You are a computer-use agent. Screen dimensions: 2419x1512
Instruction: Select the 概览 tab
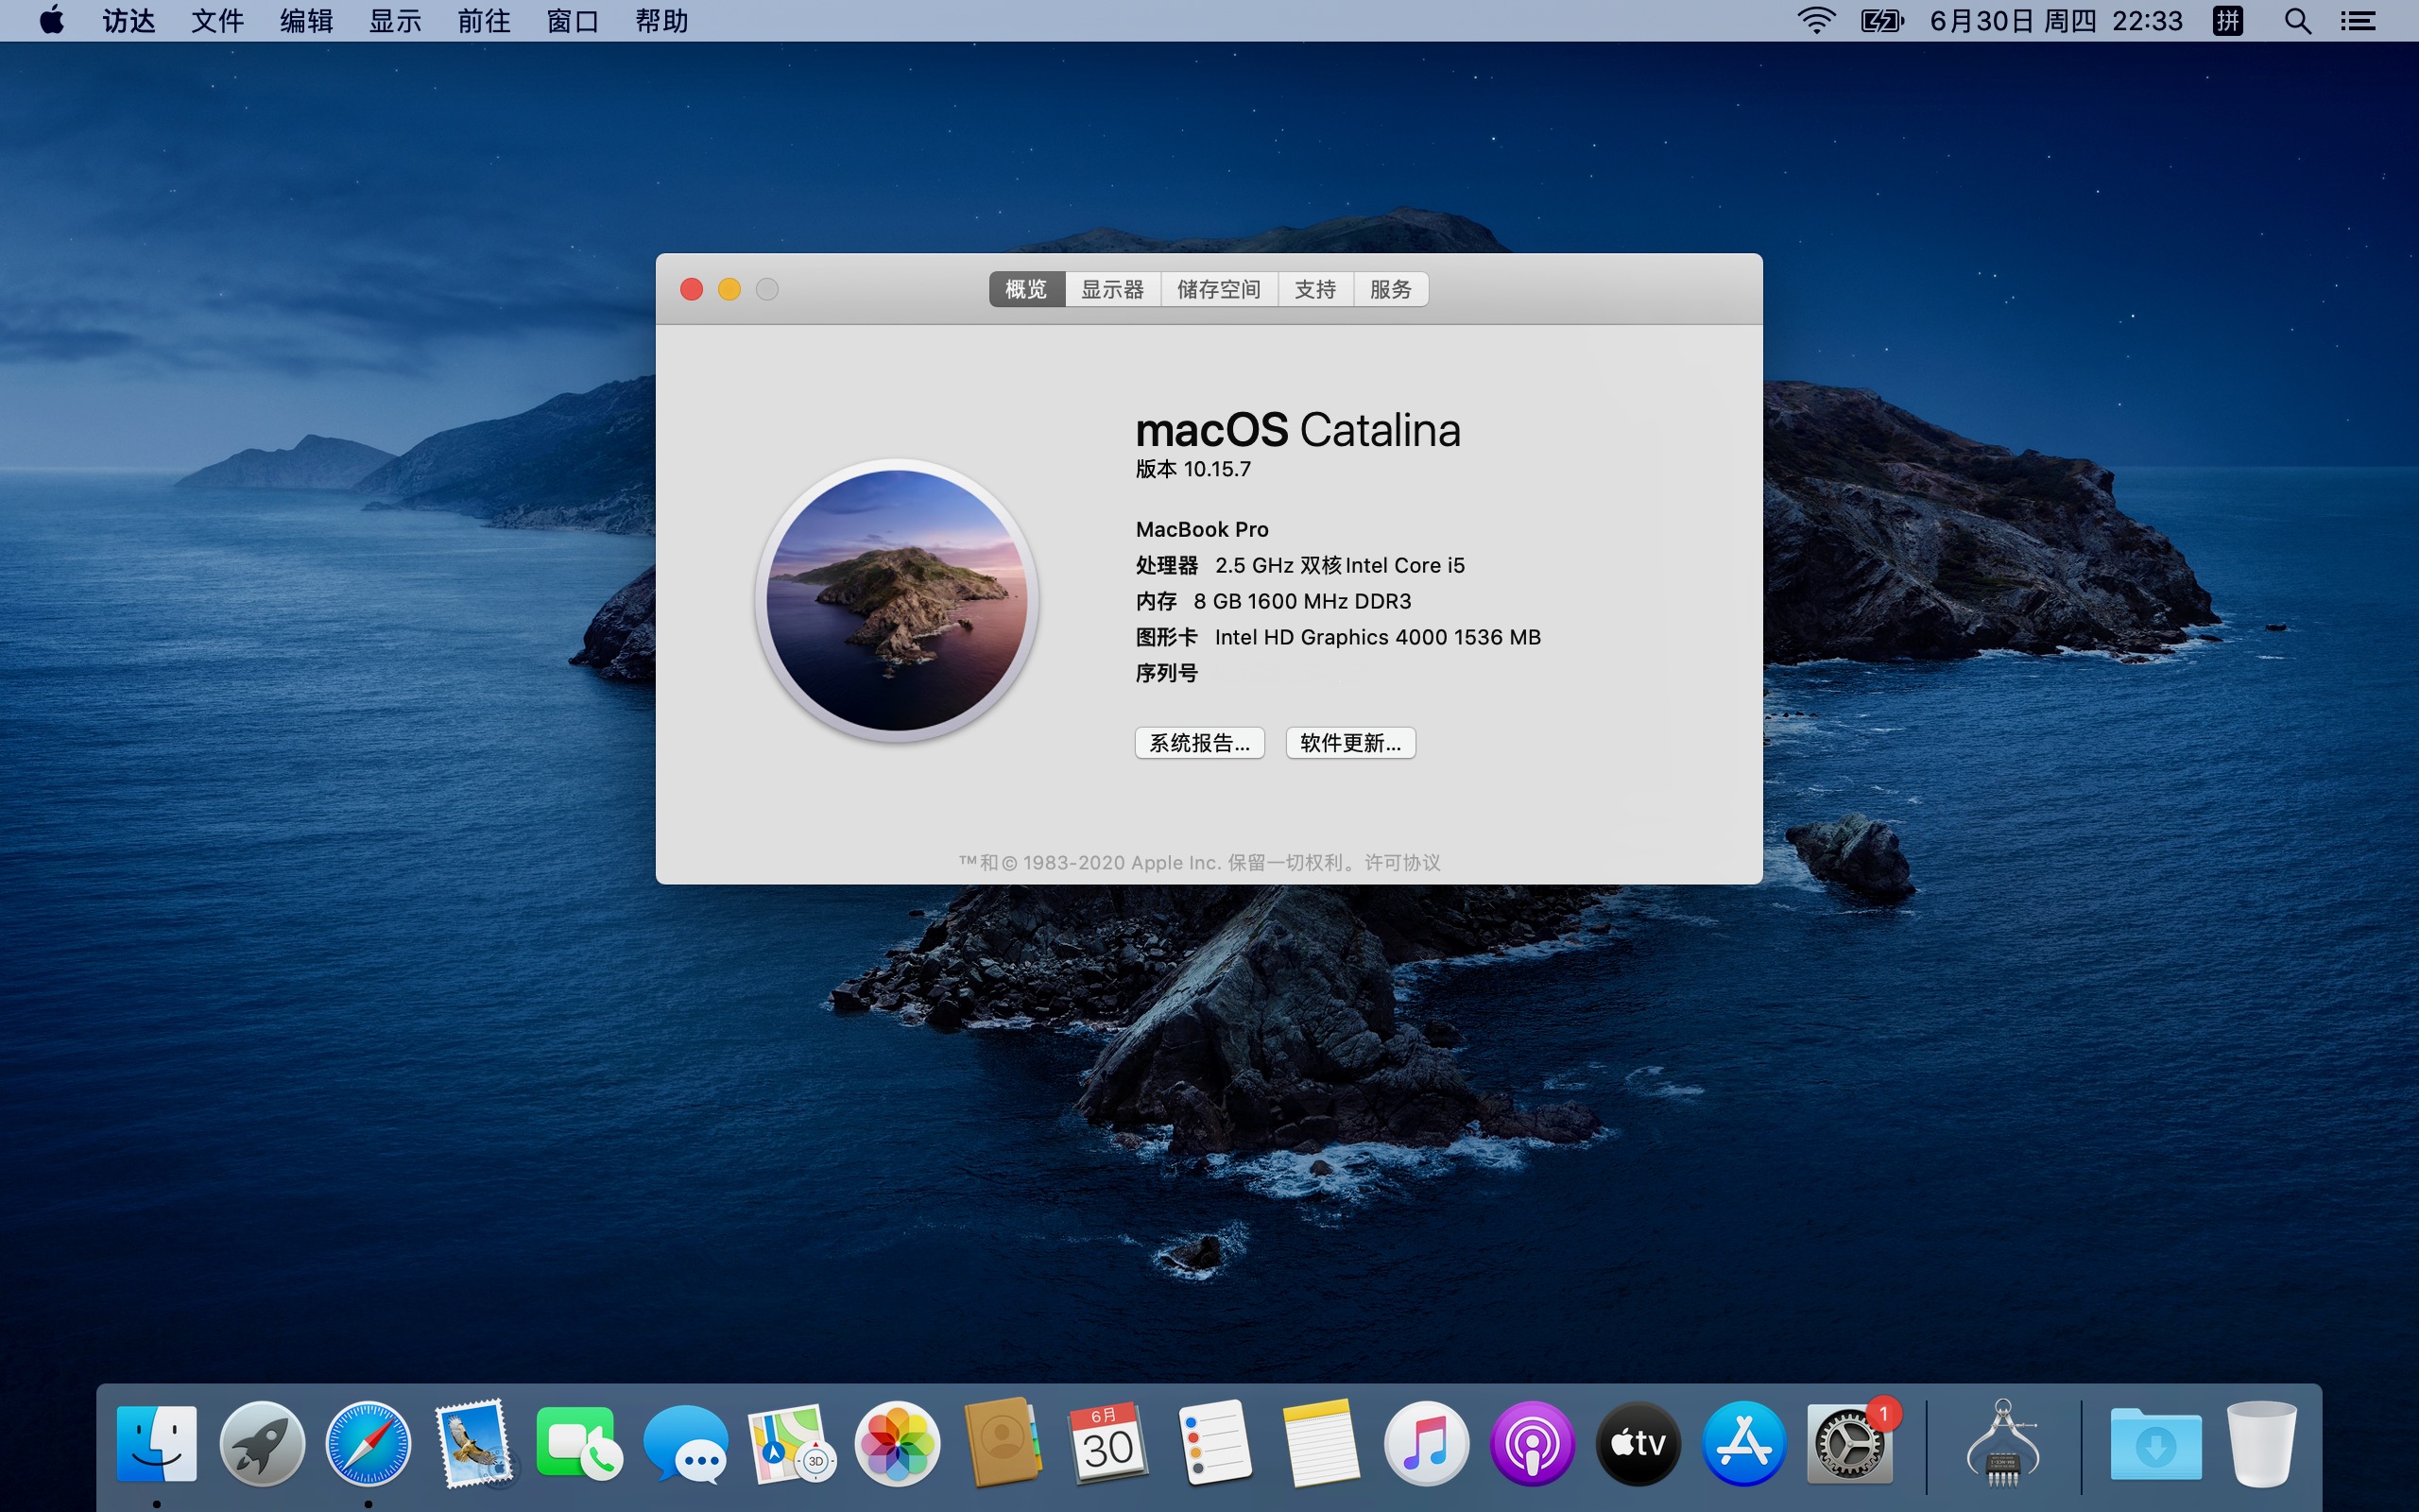[x=1026, y=289]
